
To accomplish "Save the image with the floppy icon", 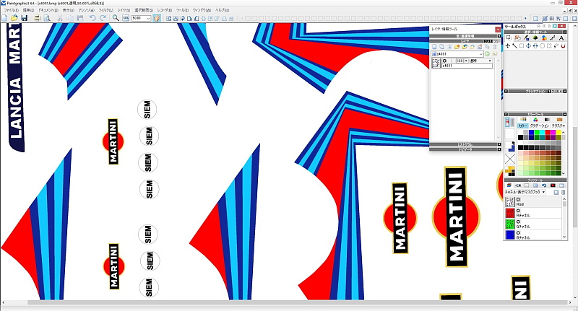I will pos(25,18).
